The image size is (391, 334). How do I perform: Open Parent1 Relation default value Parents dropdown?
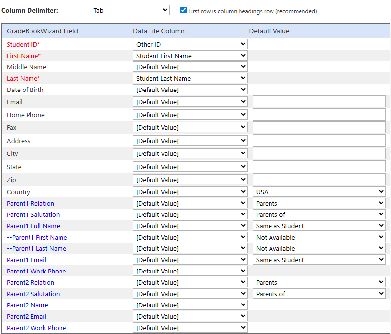click(x=319, y=203)
